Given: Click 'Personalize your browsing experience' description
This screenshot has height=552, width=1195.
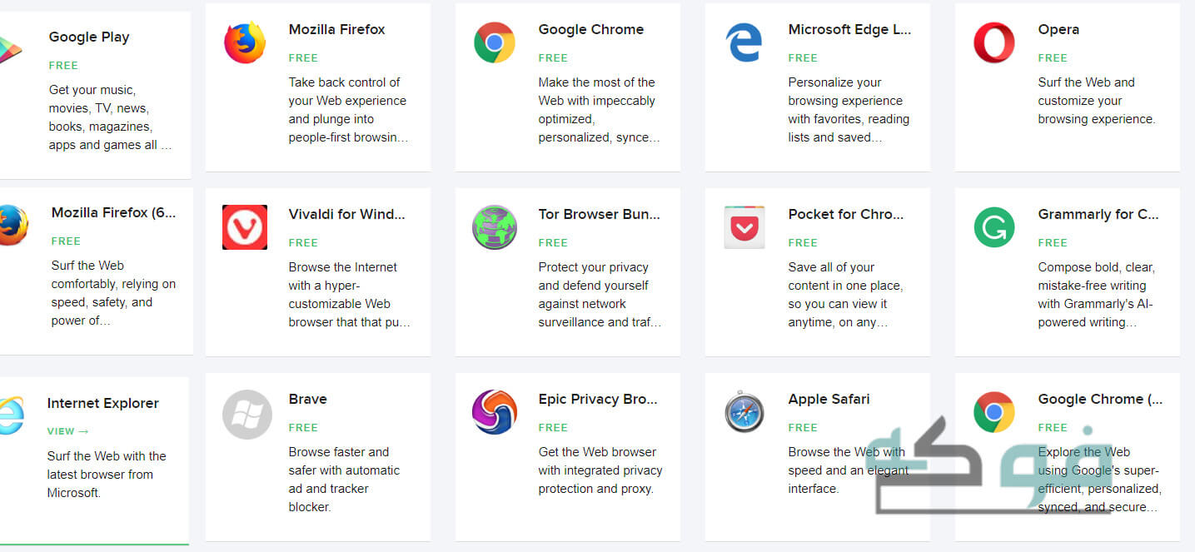Looking at the screenshot, I should [x=849, y=110].
